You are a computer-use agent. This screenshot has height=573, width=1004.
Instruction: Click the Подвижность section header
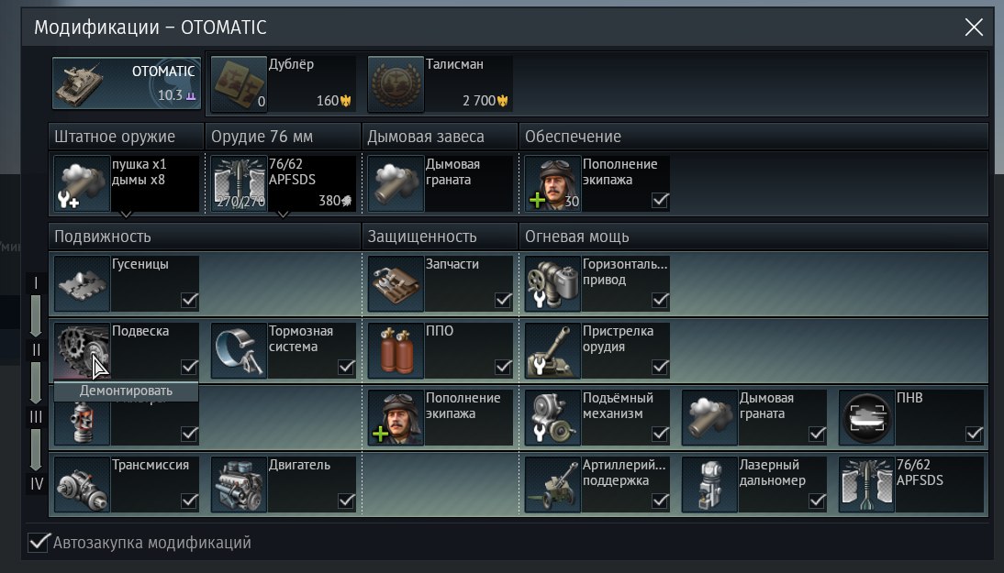tap(205, 237)
